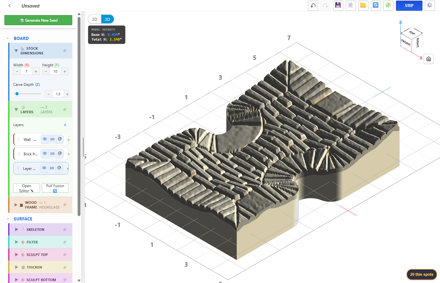Increase Width with its plus stepper
This screenshot has height=283, width=440.
36,71
